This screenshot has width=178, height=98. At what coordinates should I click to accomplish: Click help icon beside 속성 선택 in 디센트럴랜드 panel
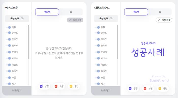pyautogui.click(x=111, y=19)
